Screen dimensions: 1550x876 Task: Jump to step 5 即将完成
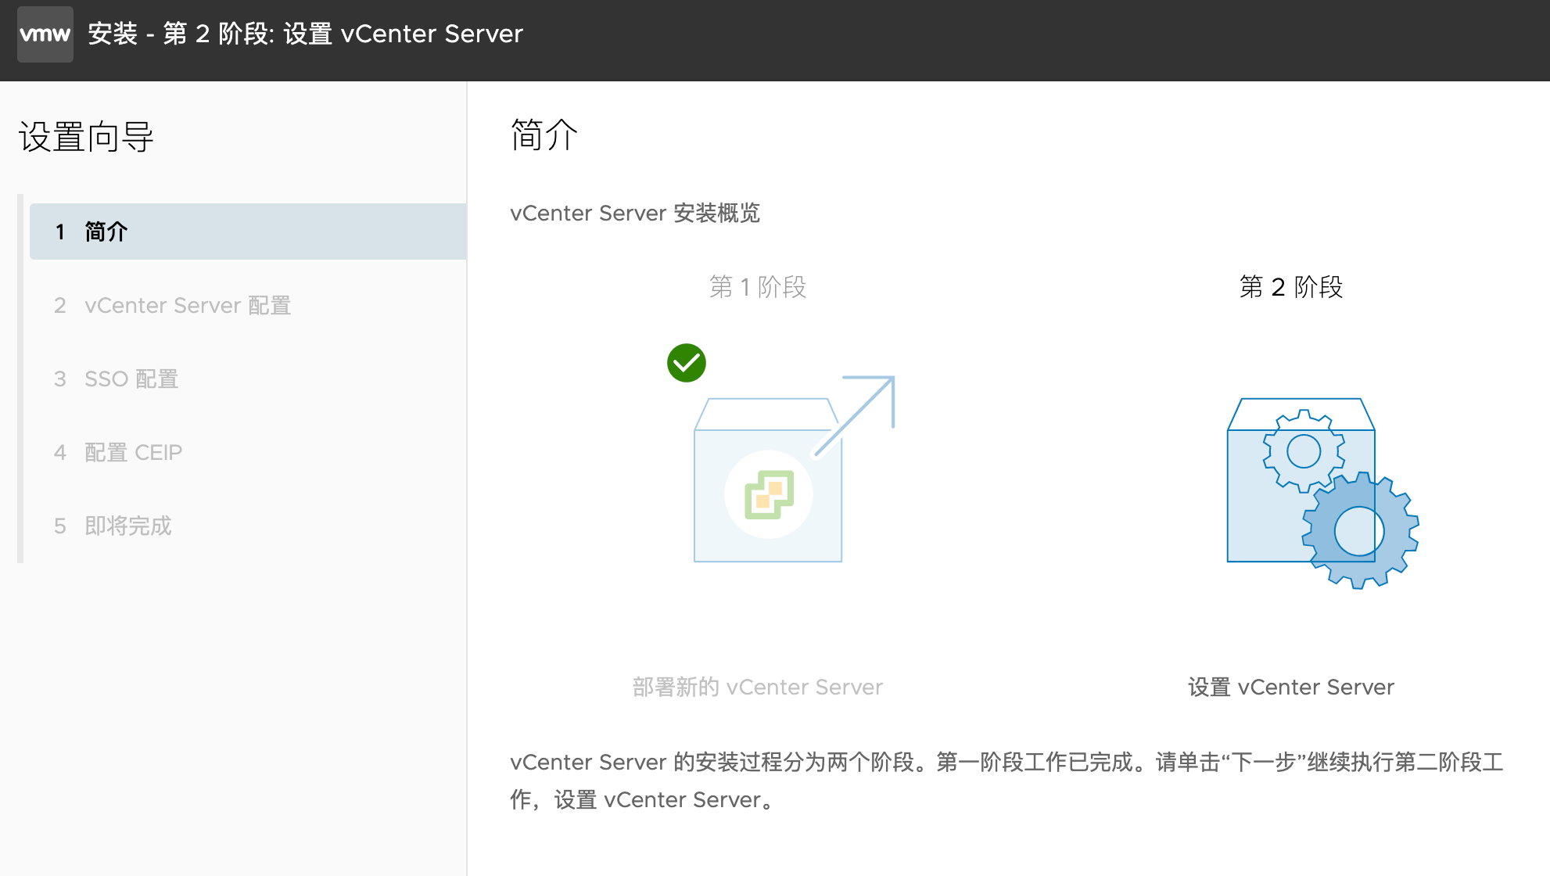point(127,526)
